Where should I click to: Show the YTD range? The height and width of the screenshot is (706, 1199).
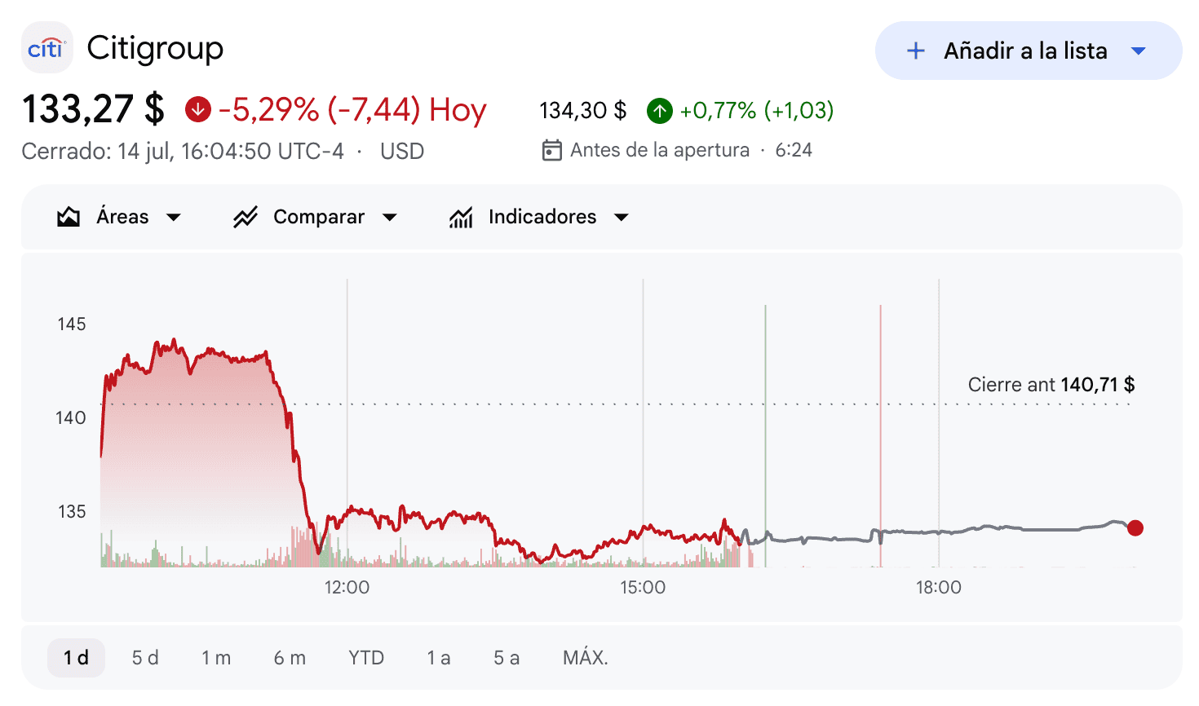366,658
